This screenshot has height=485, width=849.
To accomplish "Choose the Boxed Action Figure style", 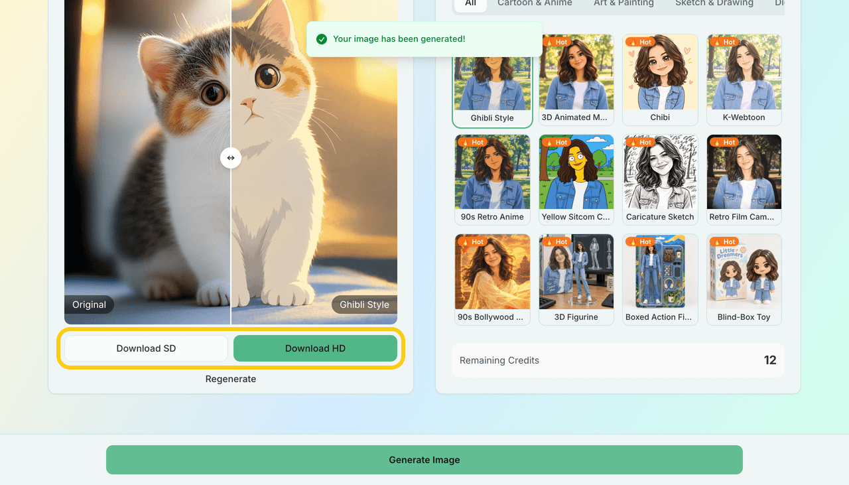I will [660, 279].
